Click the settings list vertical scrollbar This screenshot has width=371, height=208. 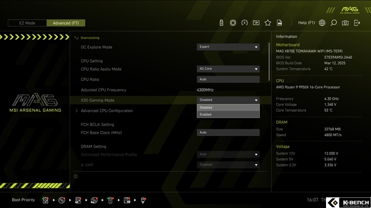[269, 62]
